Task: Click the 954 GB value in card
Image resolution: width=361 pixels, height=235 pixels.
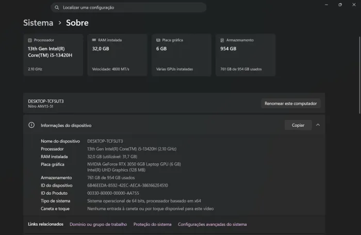Action: (x=228, y=49)
